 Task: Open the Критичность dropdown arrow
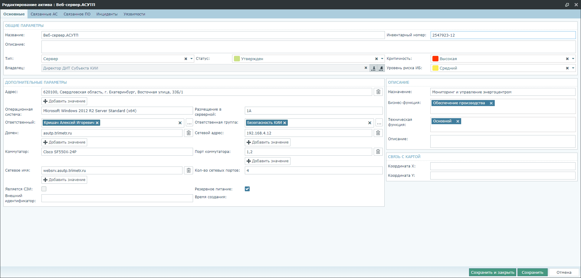[573, 59]
